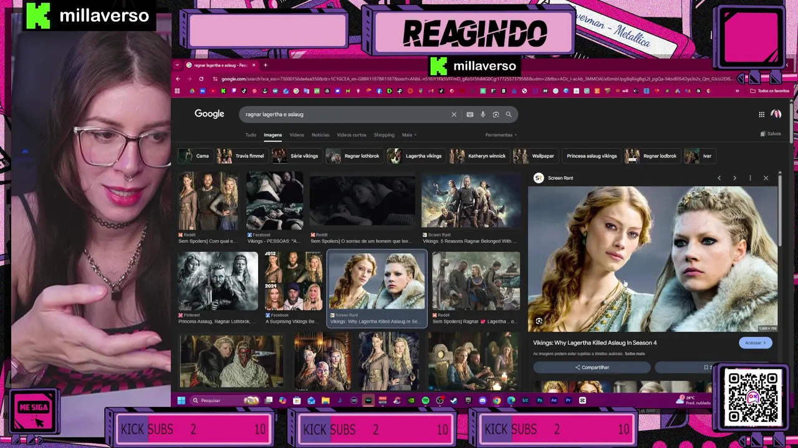Screen dimensions: 798x448
Task: Filter by Travis fimmel chip
Action: pyautogui.click(x=241, y=156)
